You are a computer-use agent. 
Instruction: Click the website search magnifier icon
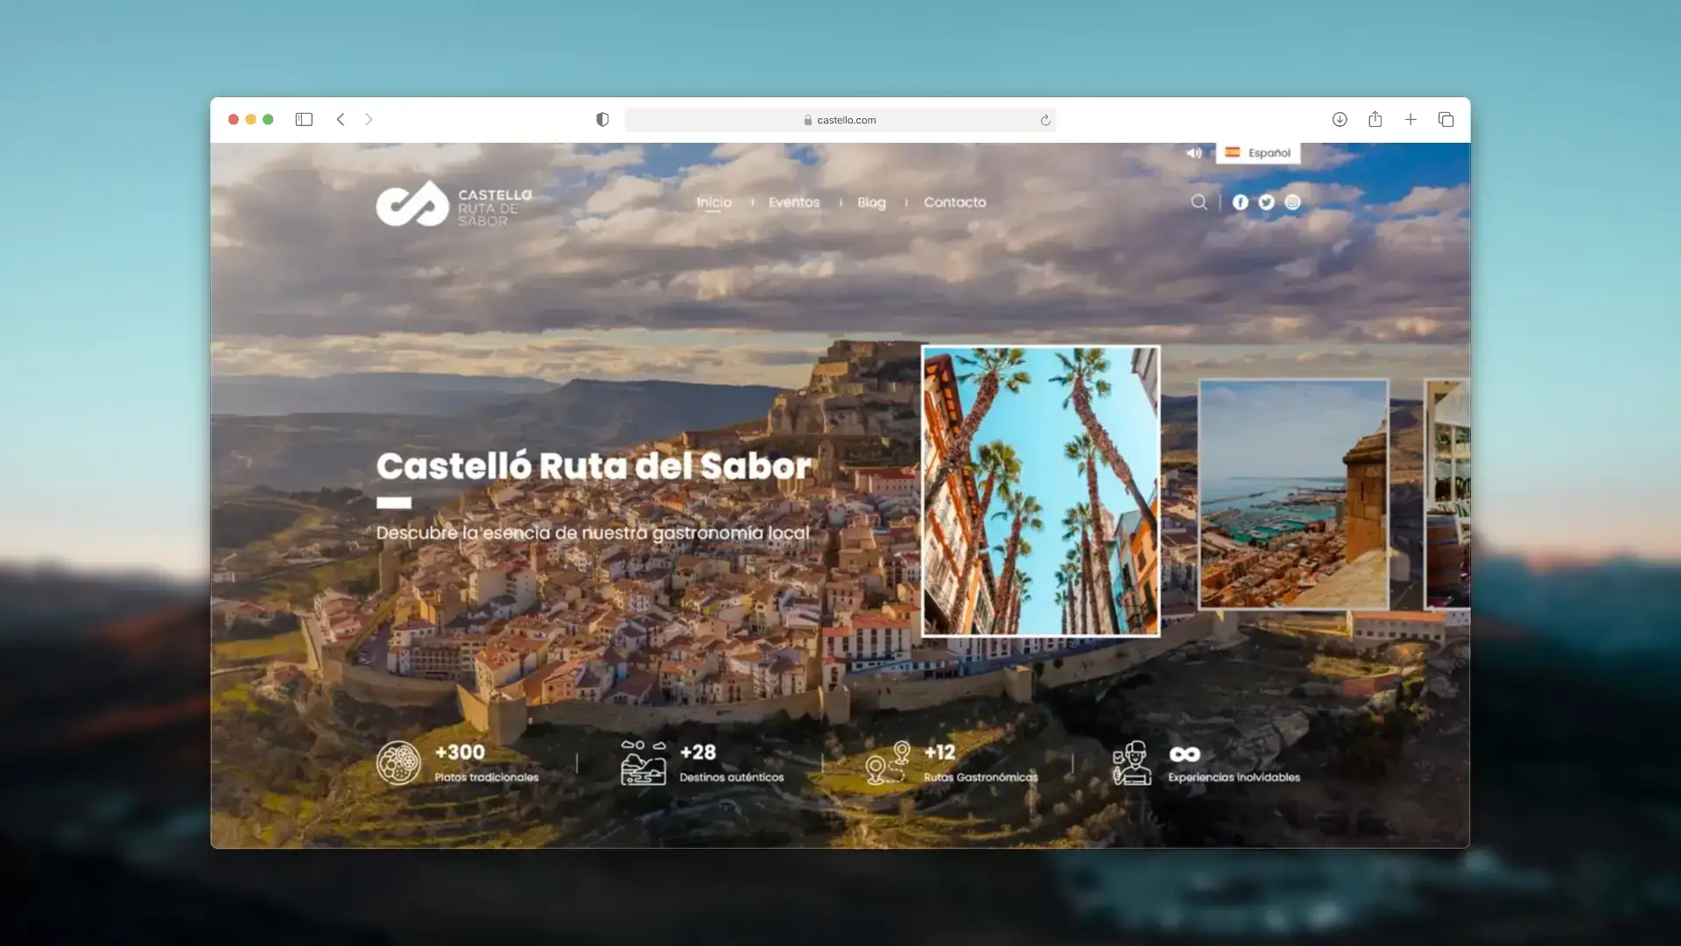(x=1199, y=202)
